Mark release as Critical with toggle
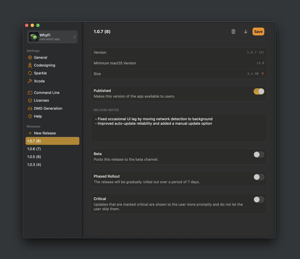 point(259,199)
